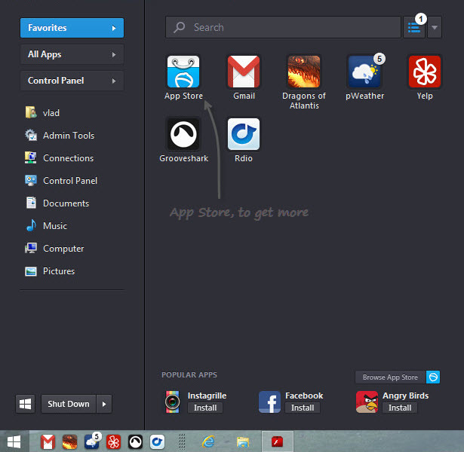Install the Instagrille app
This screenshot has height=452, width=464.
pyautogui.click(x=205, y=408)
